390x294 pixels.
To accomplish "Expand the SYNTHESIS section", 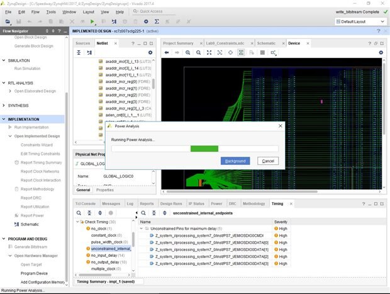I will coord(4,105).
